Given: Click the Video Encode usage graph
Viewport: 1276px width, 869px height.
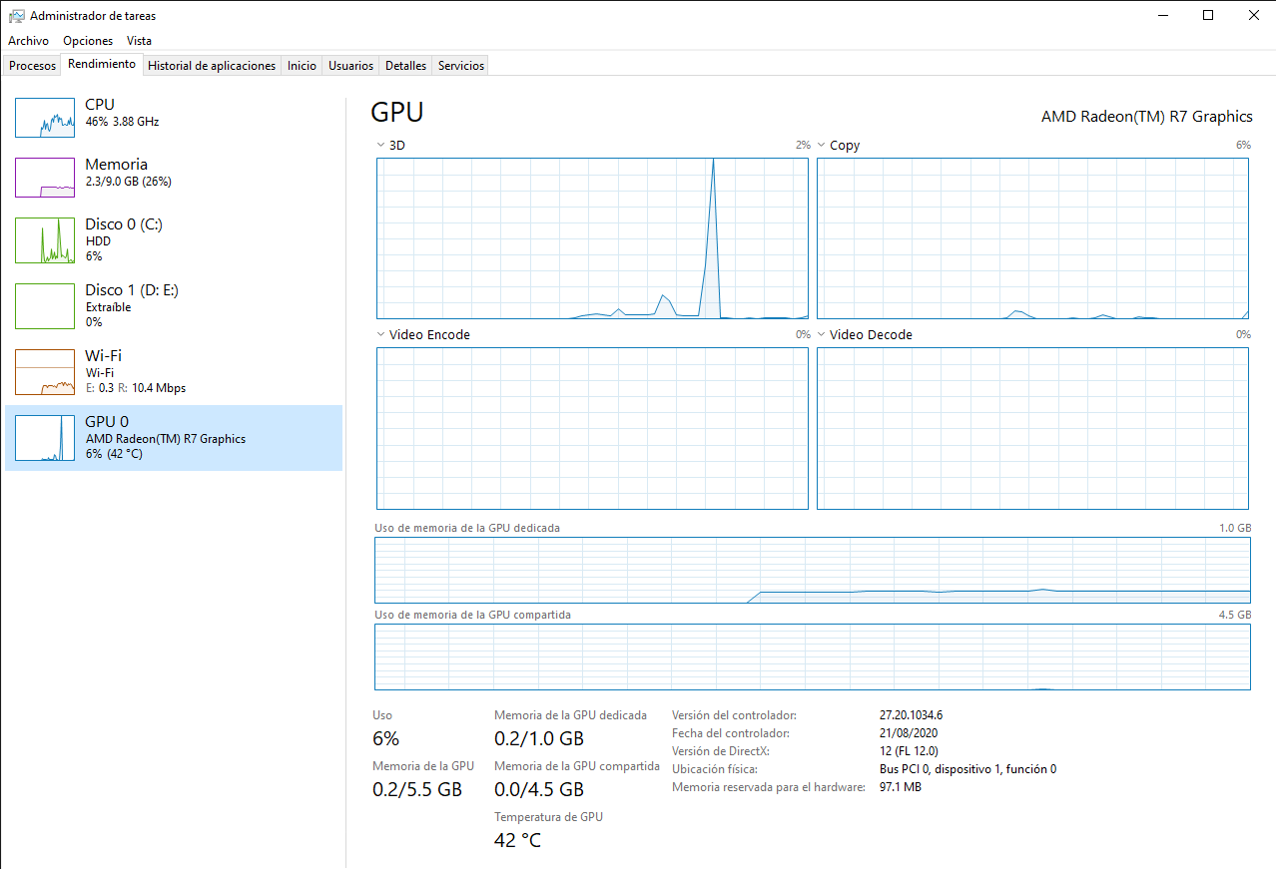Looking at the screenshot, I should click(592, 429).
